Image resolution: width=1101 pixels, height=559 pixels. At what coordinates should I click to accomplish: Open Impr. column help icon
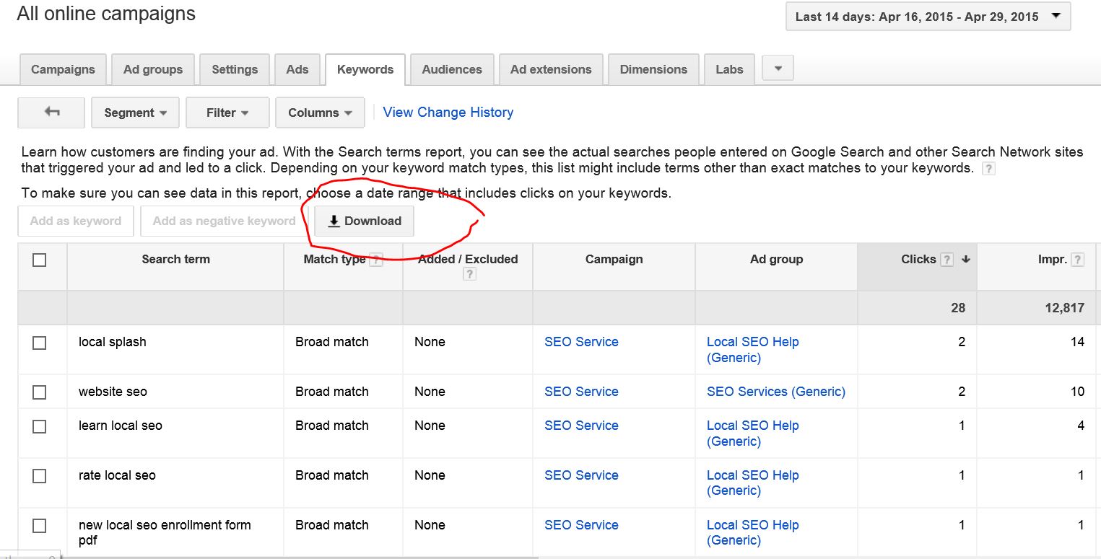(1078, 260)
